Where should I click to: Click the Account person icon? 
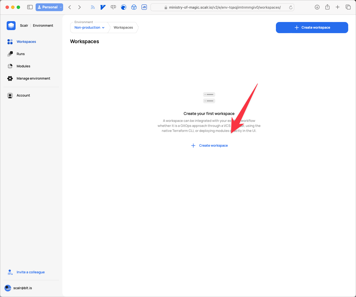tap(10, 95)
